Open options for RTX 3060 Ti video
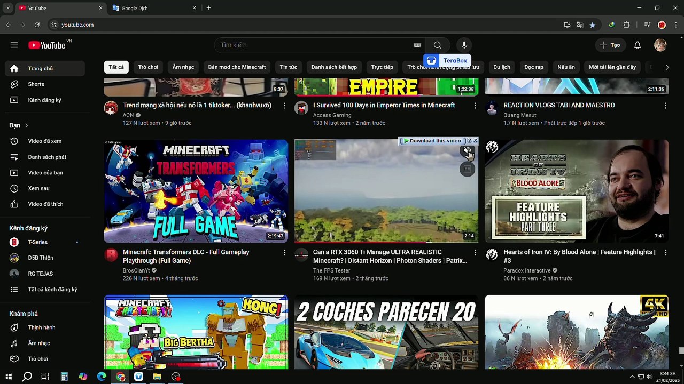Image resolution: width=684 pixels, height=384 pixels. tap(475, 253)
